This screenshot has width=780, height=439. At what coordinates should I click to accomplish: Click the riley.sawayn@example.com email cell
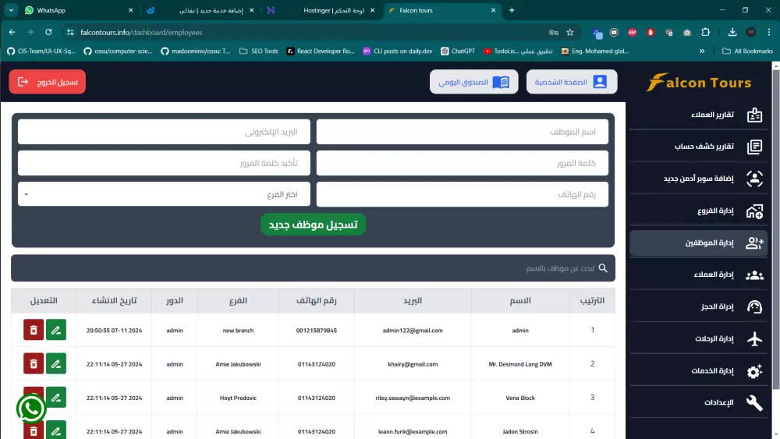point(413,398)
